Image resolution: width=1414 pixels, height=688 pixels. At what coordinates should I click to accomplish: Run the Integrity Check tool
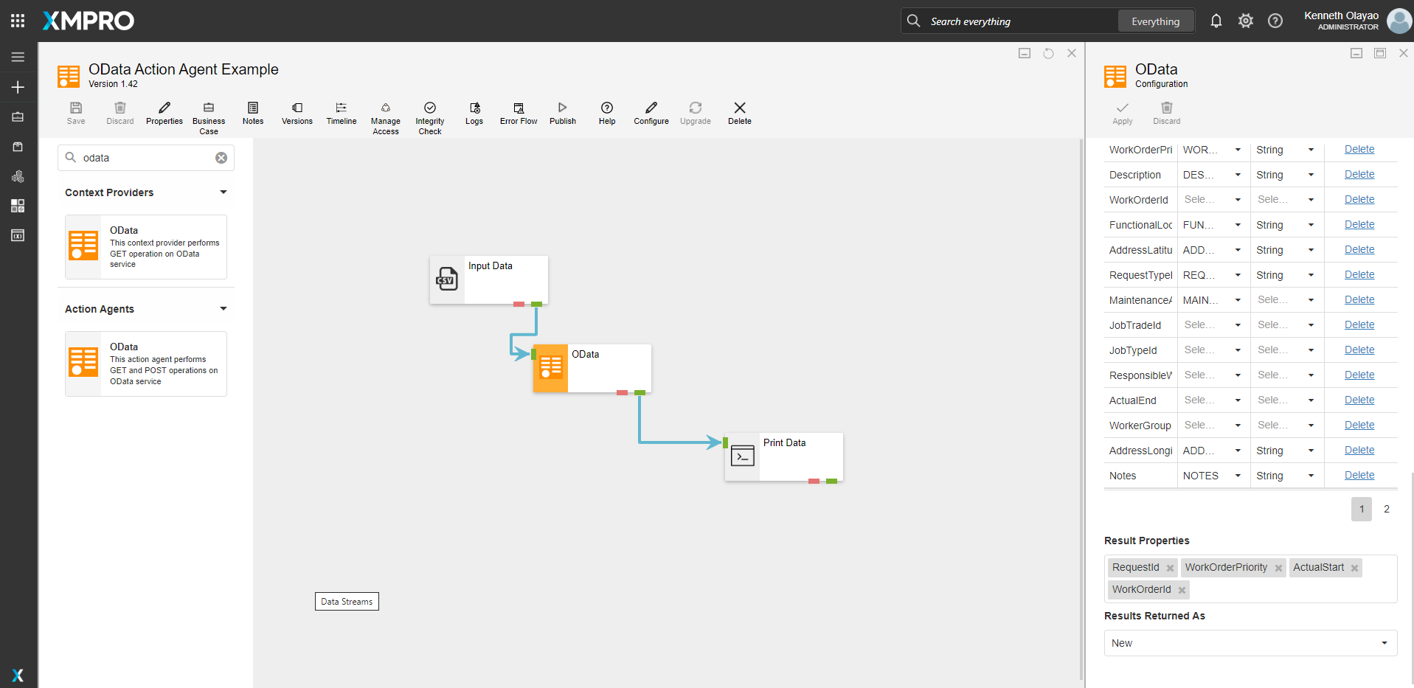click(429, 117)
